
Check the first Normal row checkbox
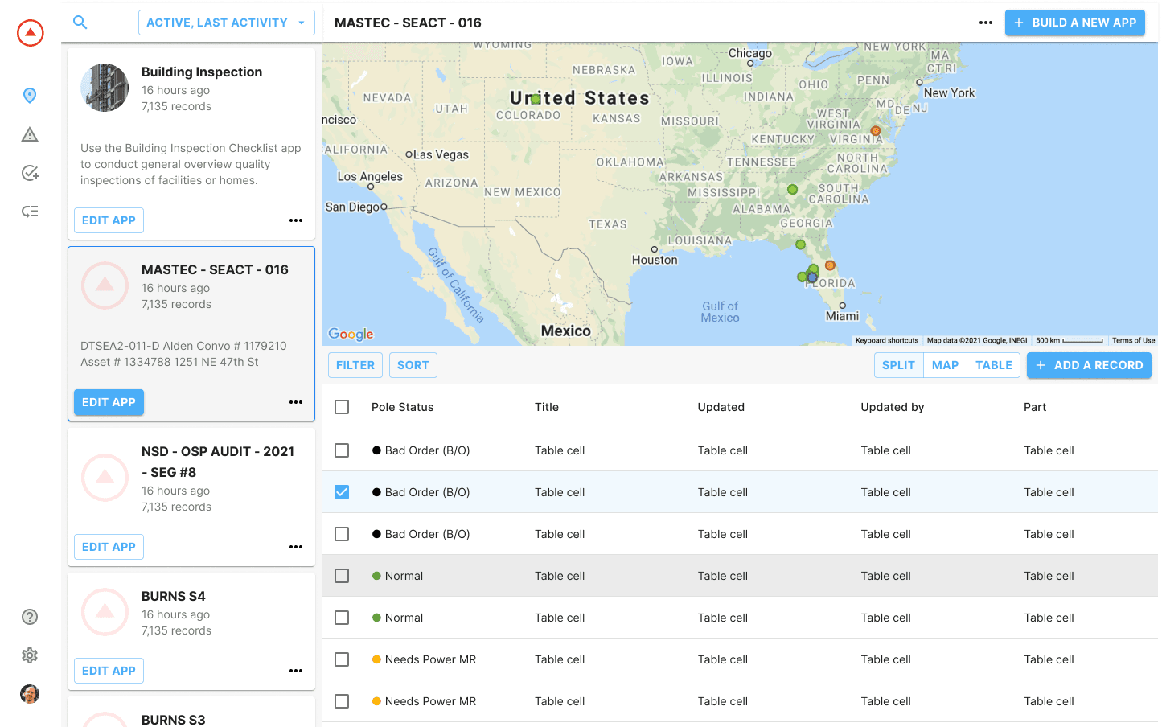point(342,576)
